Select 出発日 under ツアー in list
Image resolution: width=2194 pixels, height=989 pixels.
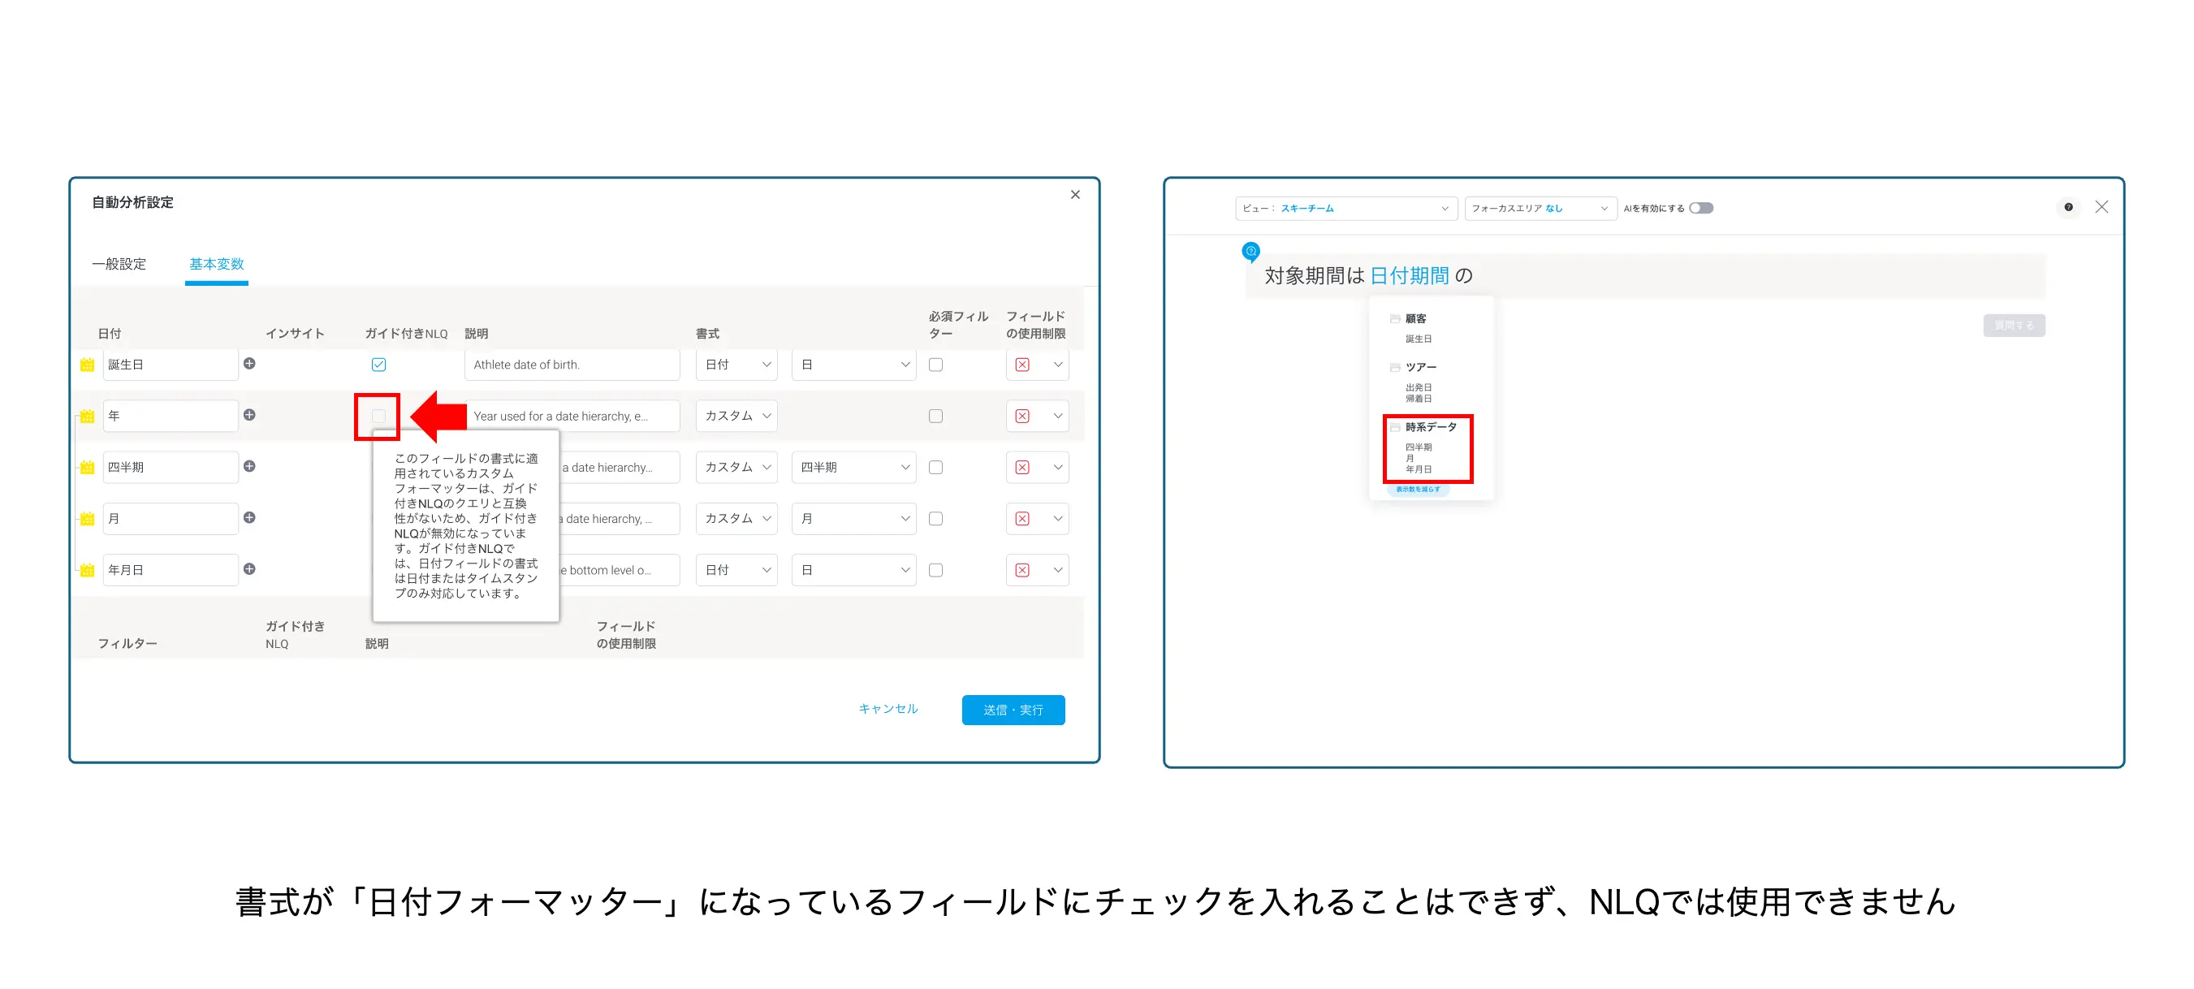coord(1418,387)
